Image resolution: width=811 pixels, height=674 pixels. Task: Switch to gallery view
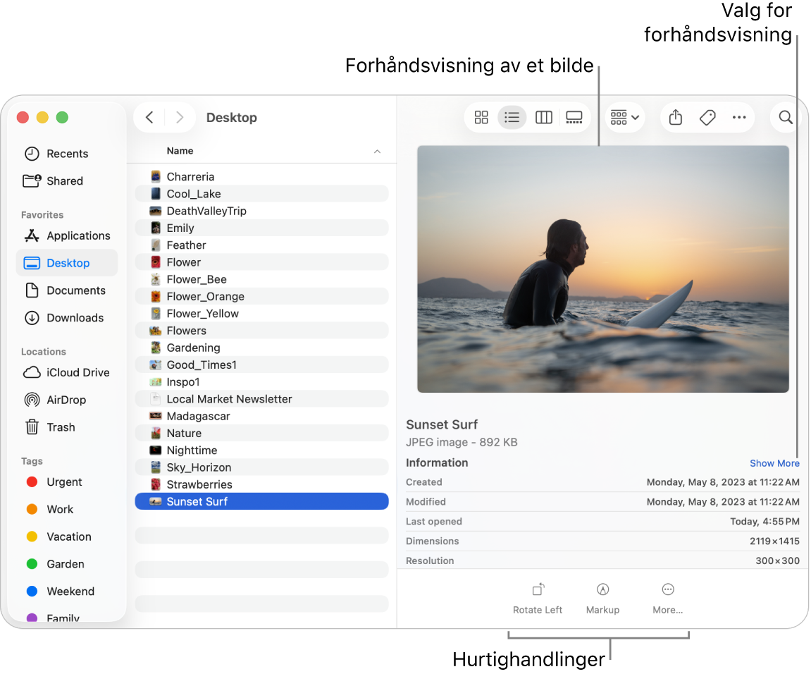(x=574, y=118)
